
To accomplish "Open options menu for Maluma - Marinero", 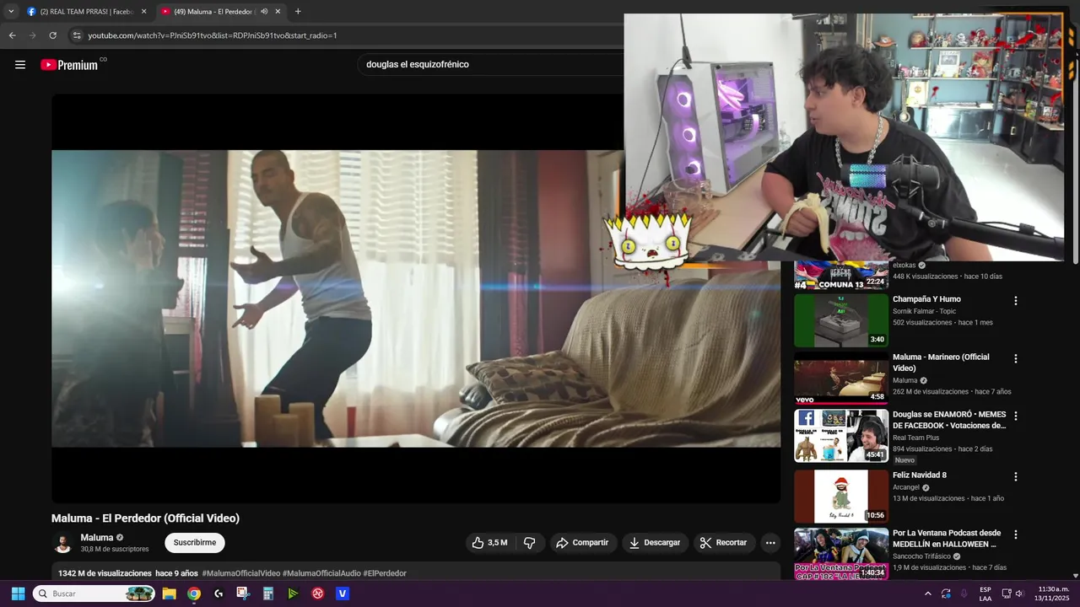I will [1016, 359].
